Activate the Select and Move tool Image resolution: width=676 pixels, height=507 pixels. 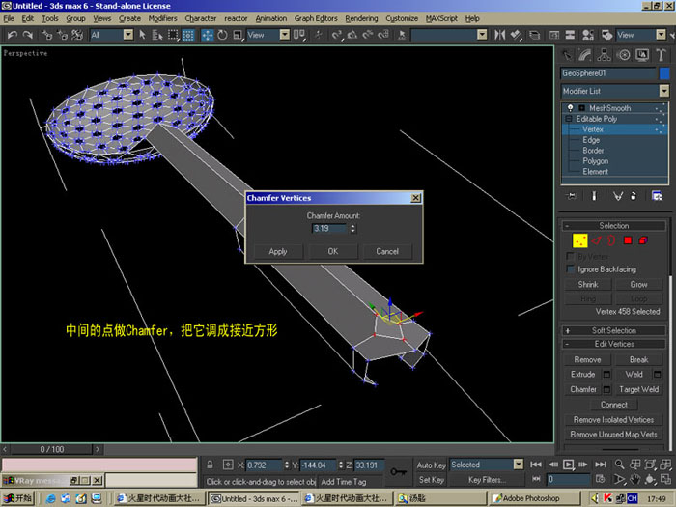point(208,35)
